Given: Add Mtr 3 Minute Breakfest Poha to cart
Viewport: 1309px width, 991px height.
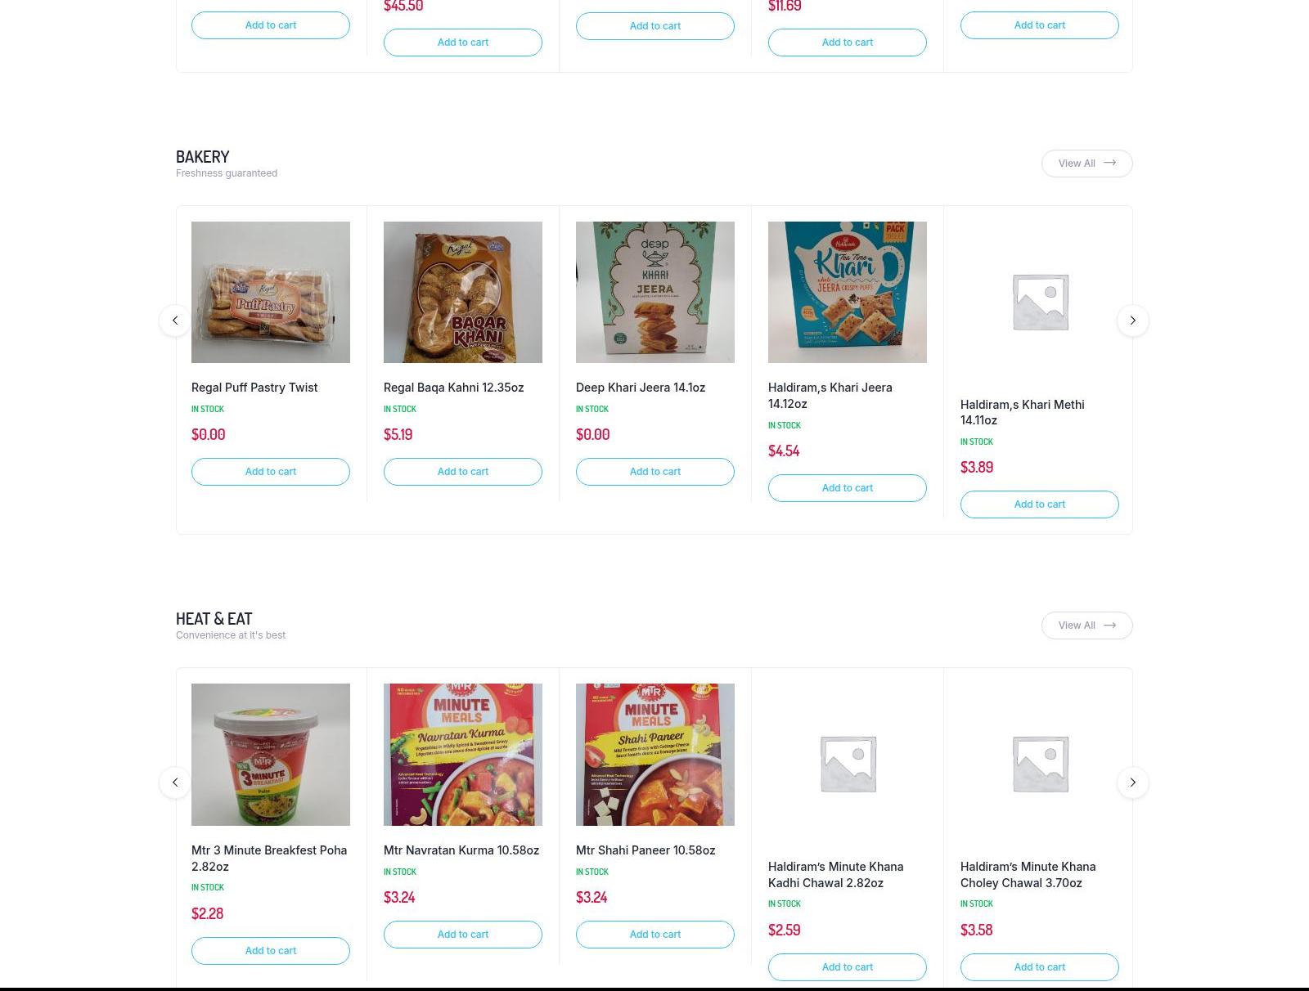Looking at the screenshot, I should pos(271,951).
